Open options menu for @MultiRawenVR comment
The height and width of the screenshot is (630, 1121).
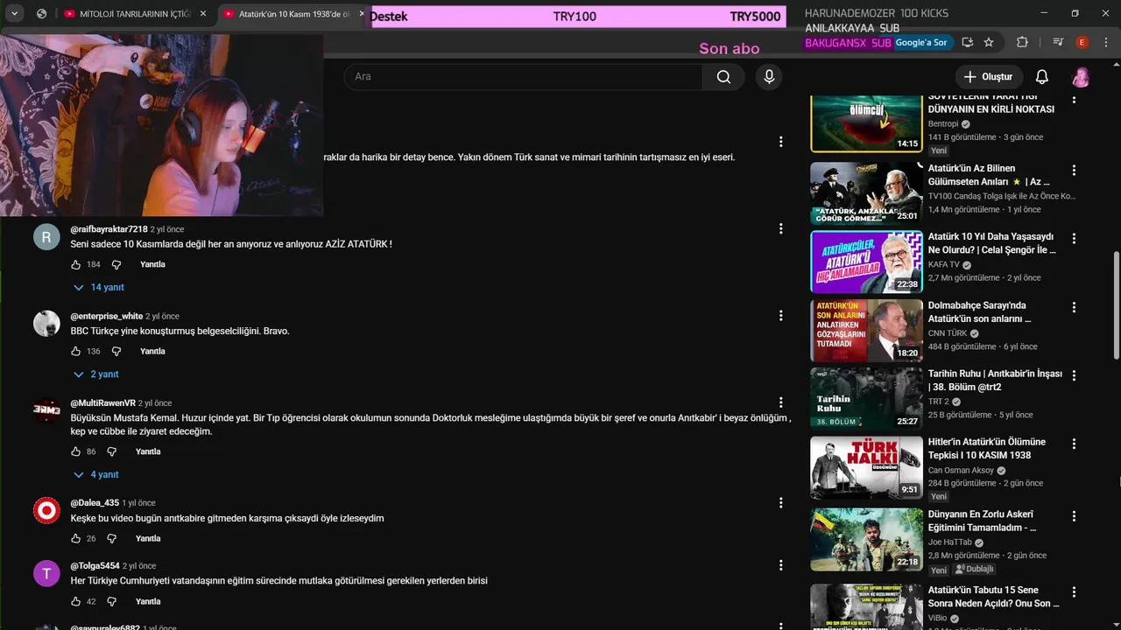[x=780, y=402]
